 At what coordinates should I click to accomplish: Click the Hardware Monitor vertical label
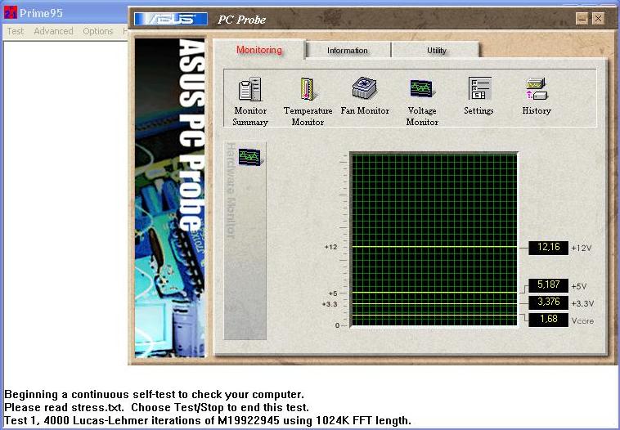pyautogui.click(x=231, y=190)
